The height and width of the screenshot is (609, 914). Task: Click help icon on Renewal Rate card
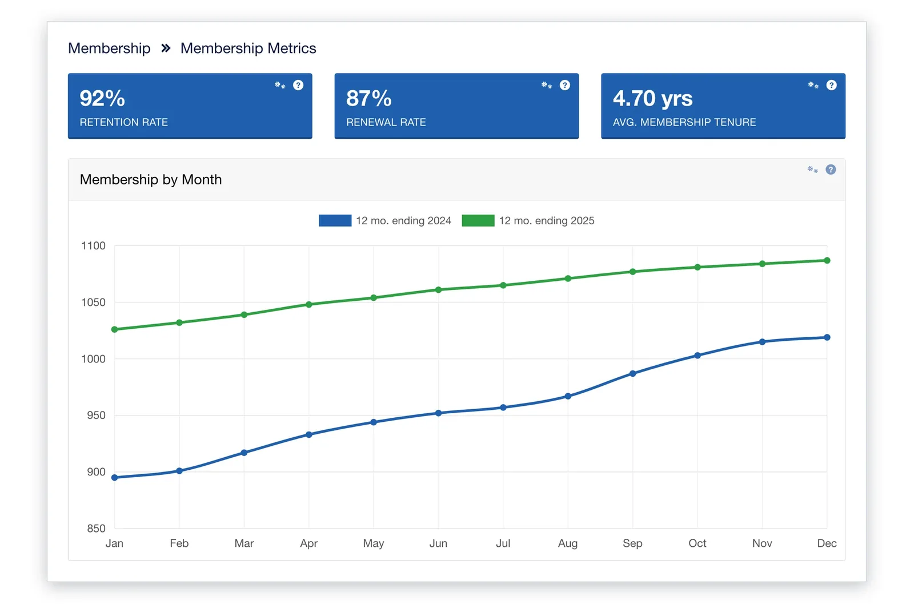coord(565,85)
